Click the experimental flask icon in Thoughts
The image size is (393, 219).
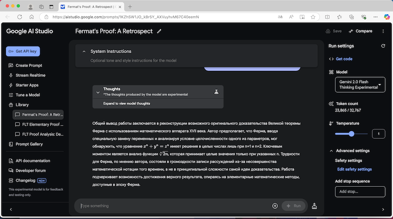[x=216, y=92]
